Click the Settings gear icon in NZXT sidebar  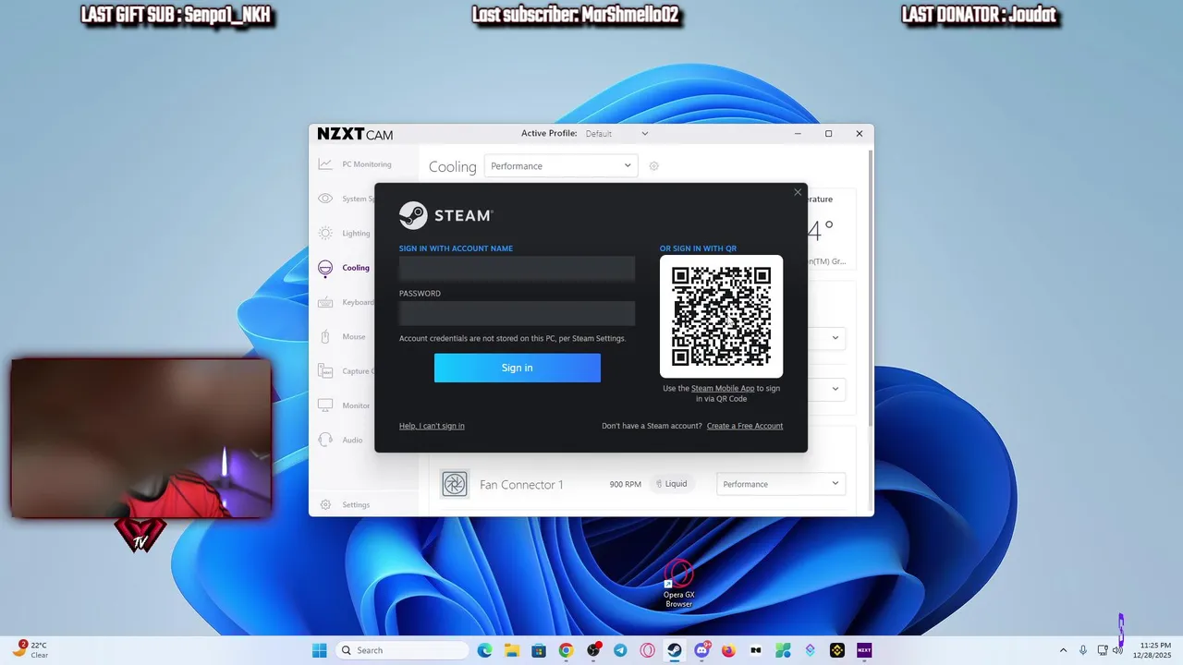pyautogui.click(x=325, y=505)
